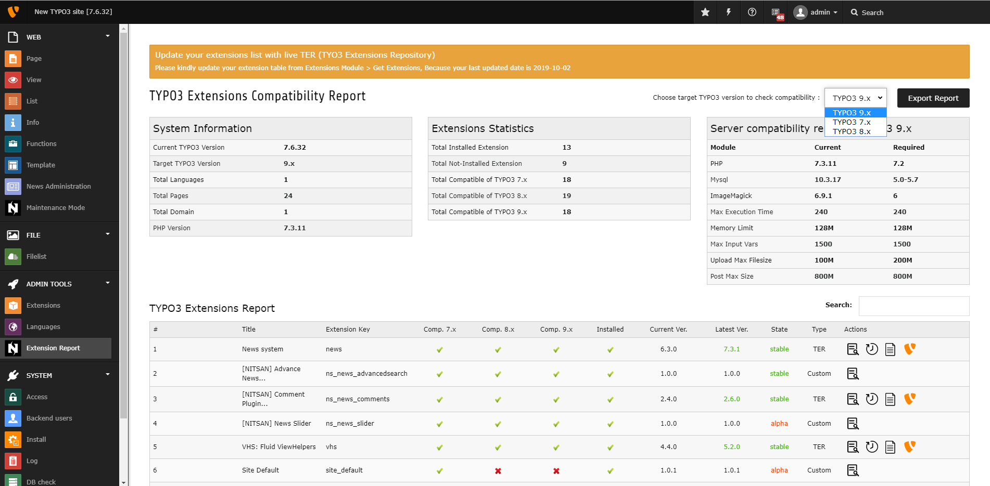
Task: Click the orange update extensions notice
Action: click(x=559, y=61)
